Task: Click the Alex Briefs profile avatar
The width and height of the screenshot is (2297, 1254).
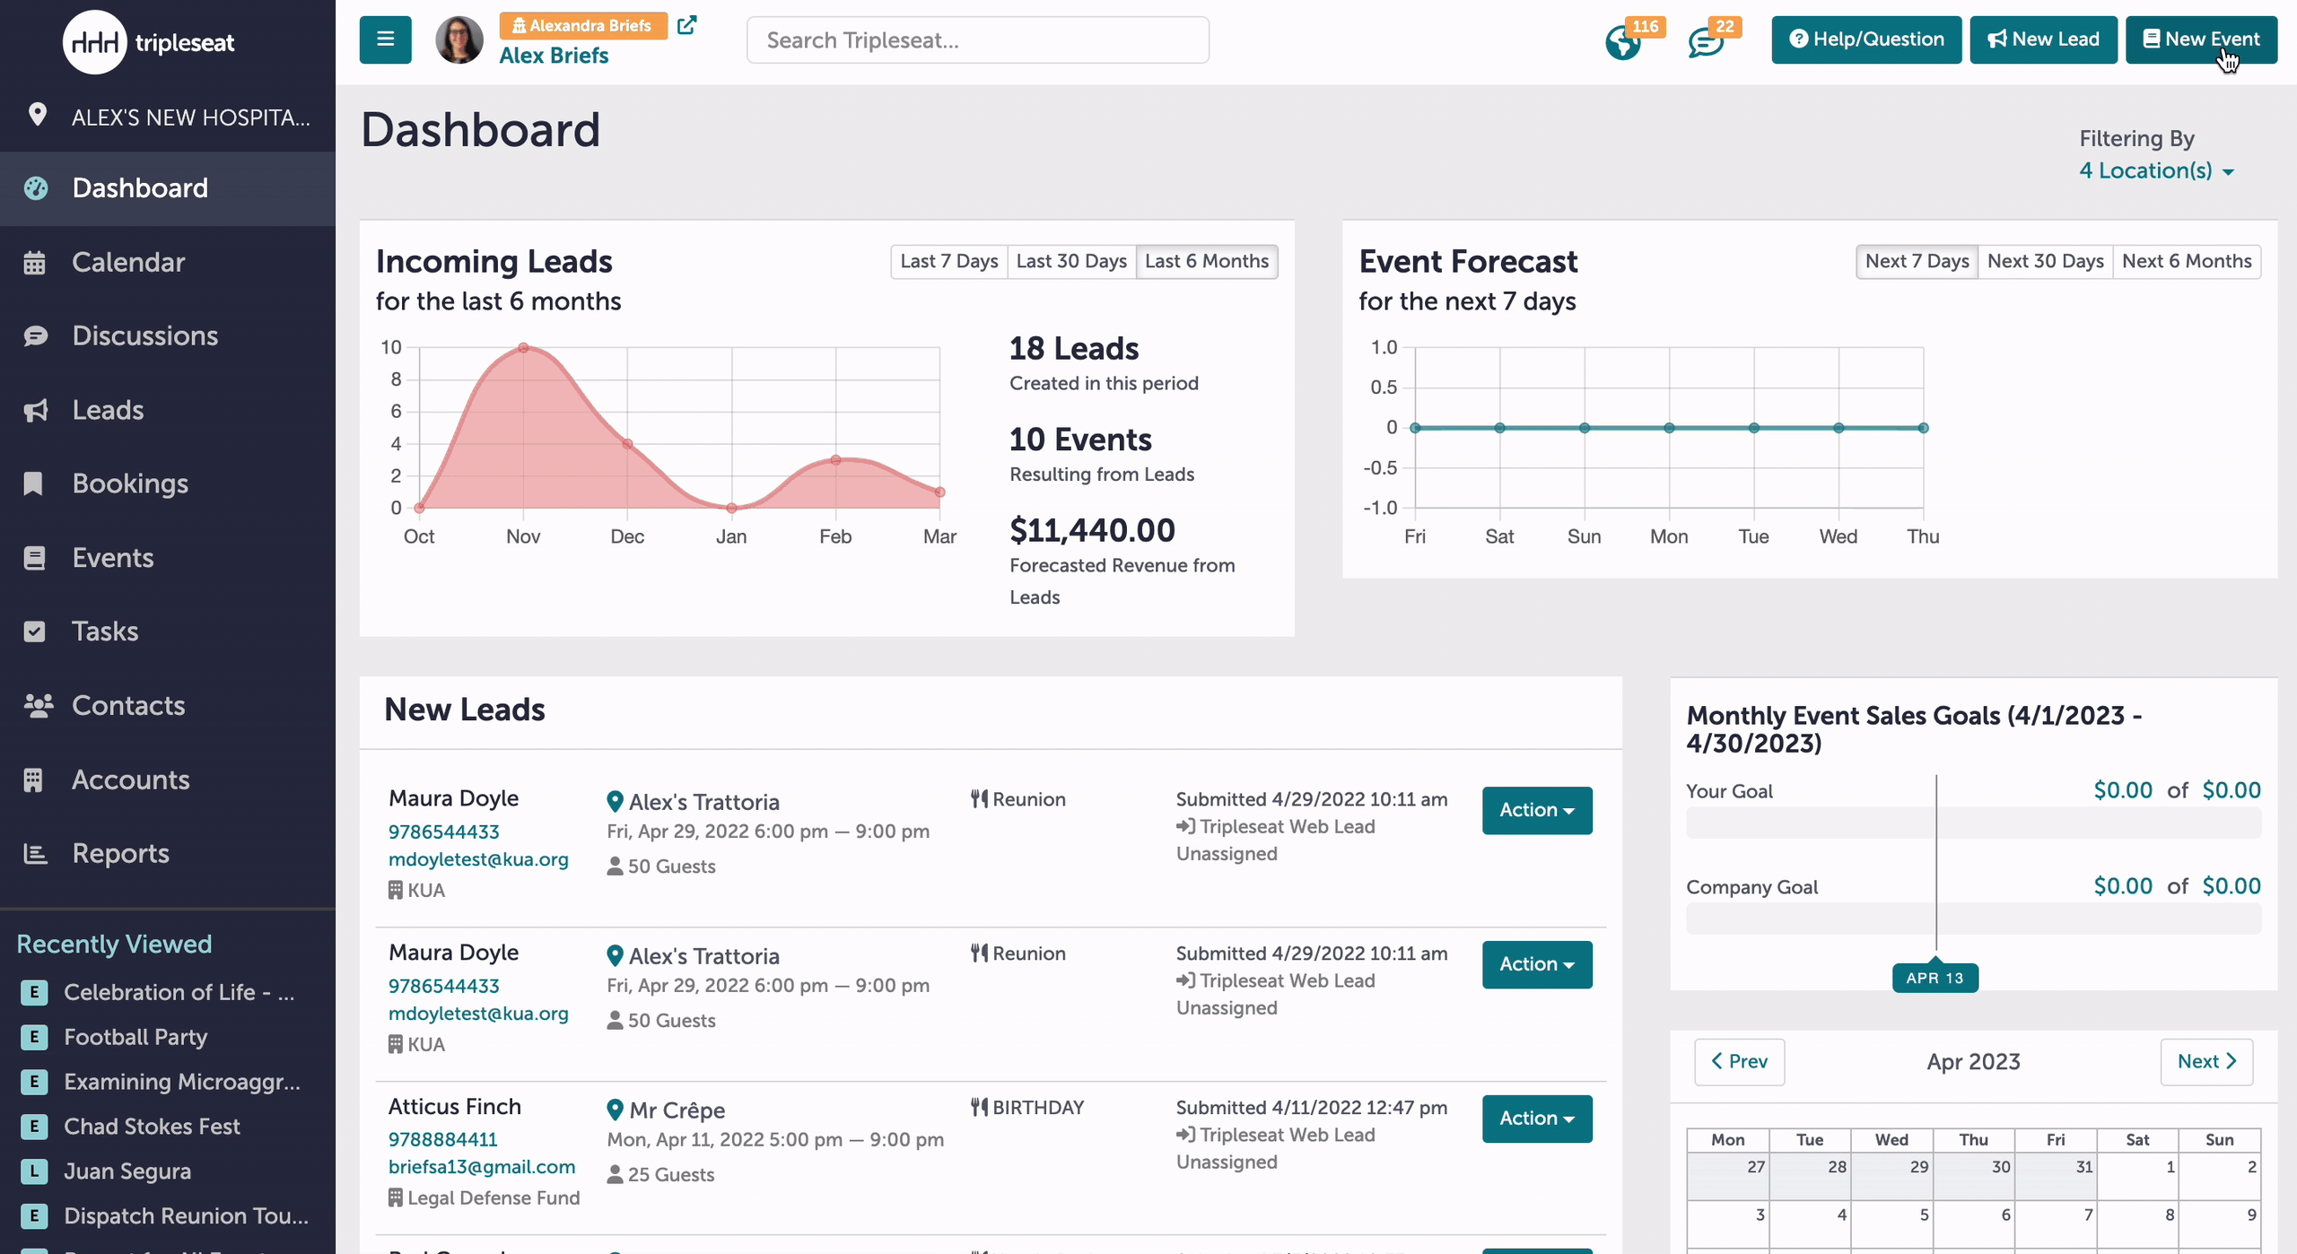Action: (x=459, y=40)
